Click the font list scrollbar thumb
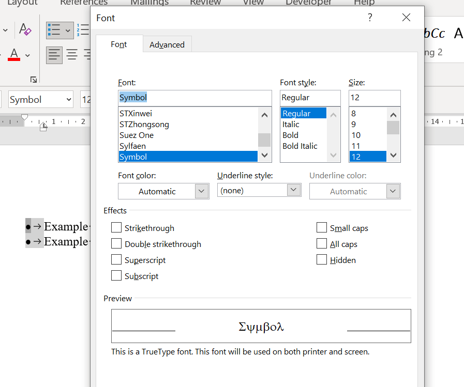The width and height of the screenshot is (464, 387). (x=264, y=140)
